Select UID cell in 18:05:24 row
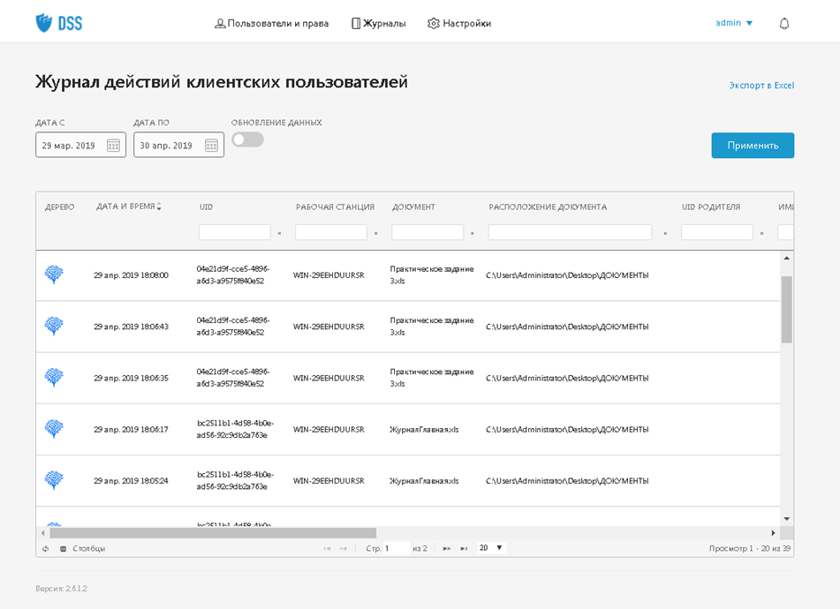Screen dimensions: 840x609 pos(235,480)
